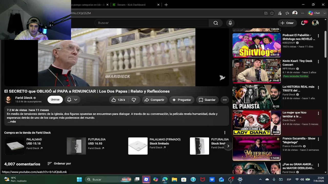Open options for La mujer que hizo temblar video
Viewport: 328px width, 184px height.
coord(318,113)
